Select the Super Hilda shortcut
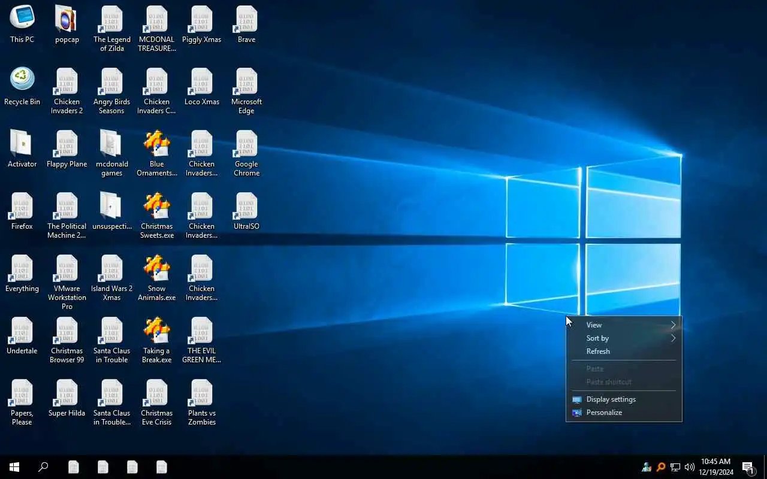 coord(67,398)
